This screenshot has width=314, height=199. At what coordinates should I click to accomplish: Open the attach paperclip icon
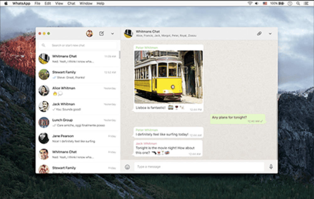tap(259, 34)
